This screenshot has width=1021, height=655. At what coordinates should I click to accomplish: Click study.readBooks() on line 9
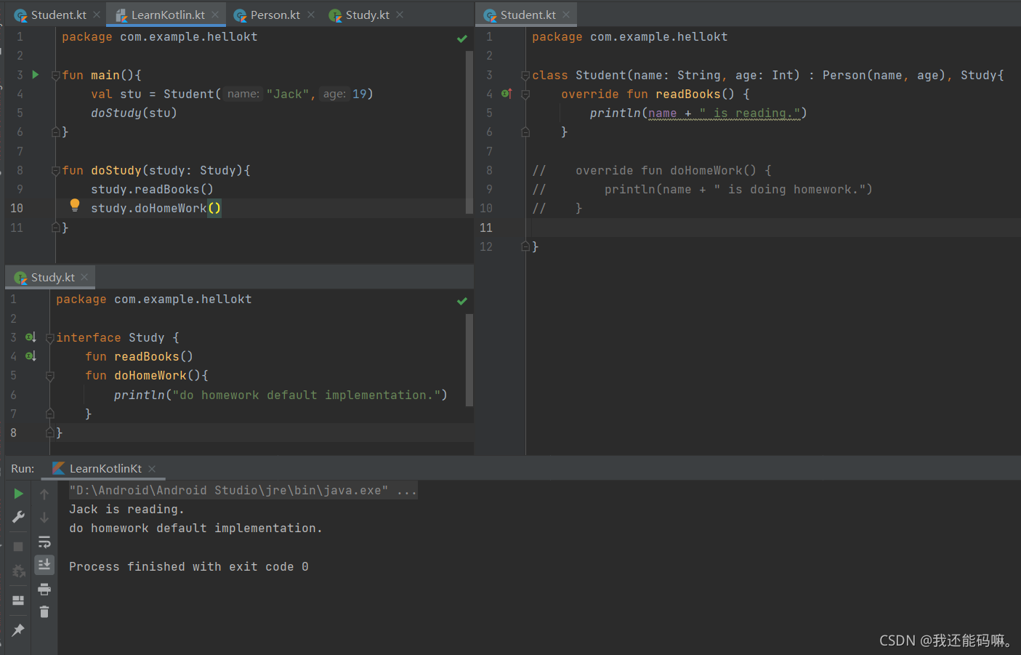[152, 189]
